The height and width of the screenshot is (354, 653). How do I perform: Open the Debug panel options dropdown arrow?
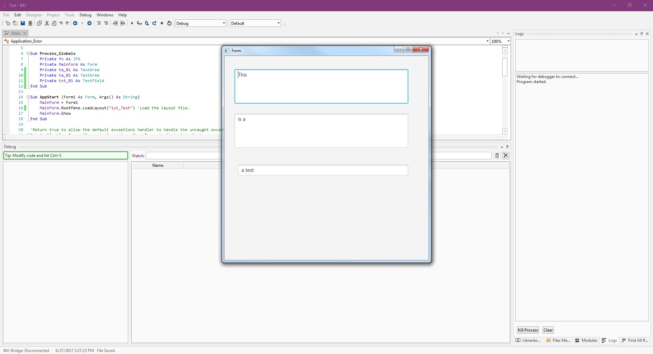502,147
